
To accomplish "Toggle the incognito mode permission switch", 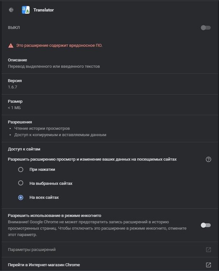I will click(206, 225).
